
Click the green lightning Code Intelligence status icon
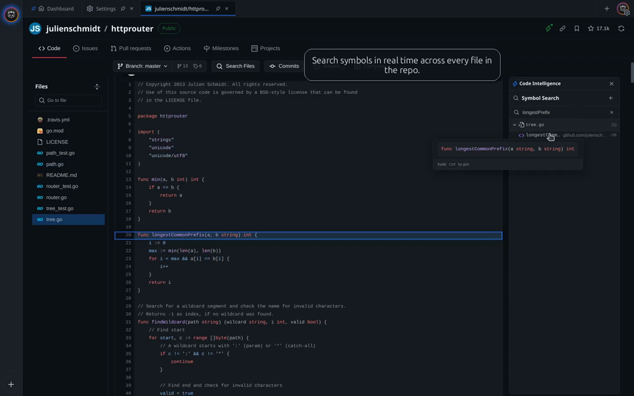549,28
